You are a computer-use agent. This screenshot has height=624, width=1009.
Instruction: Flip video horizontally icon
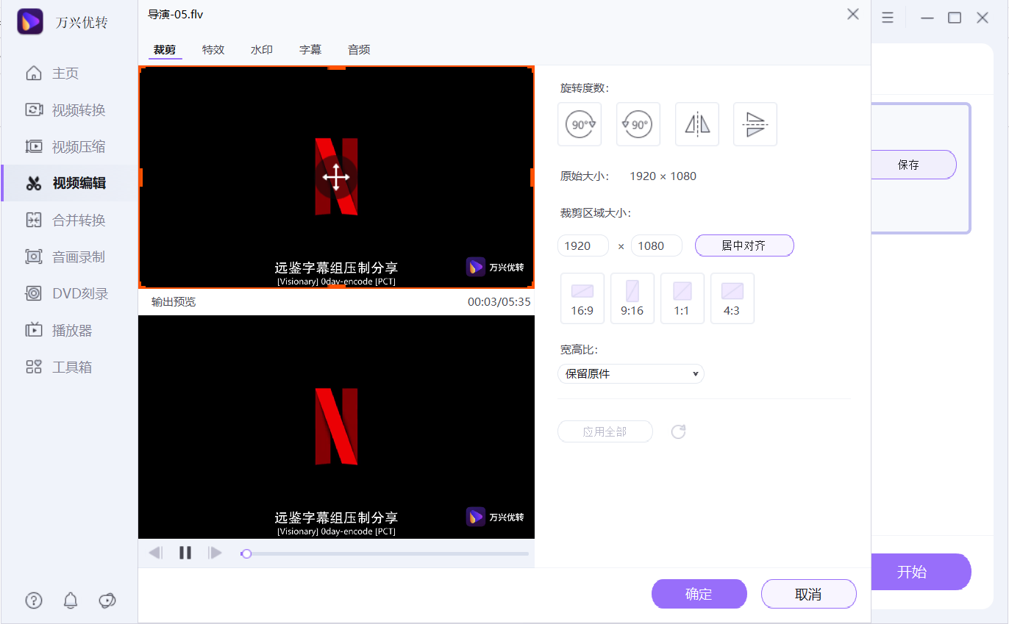[x=697, y=124]
